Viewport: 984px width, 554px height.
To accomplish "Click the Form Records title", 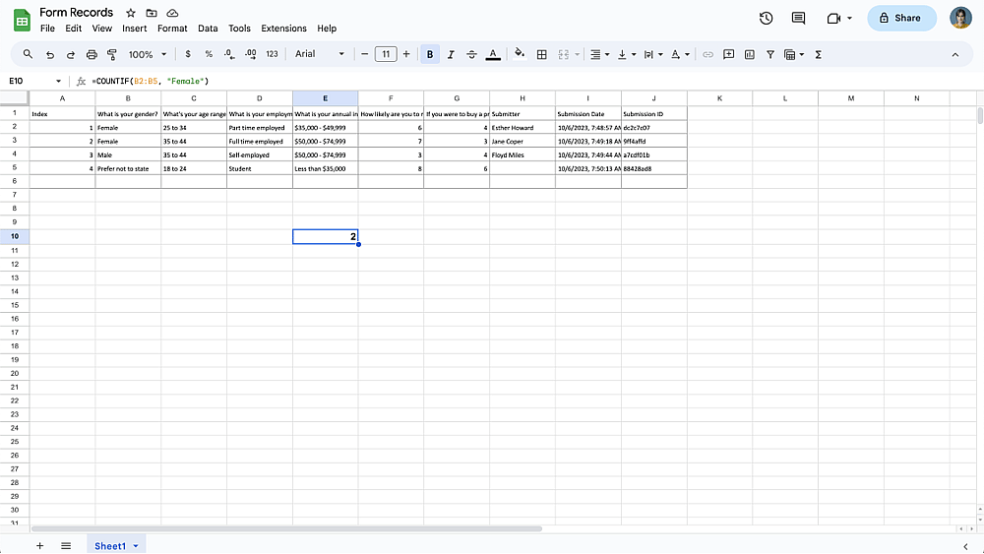I will (x=77, y=13).
